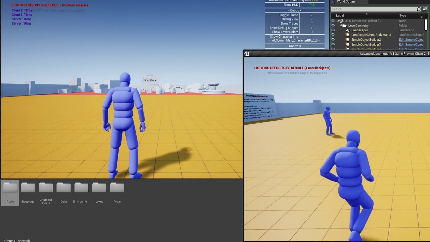Open Edit SimpleObjec link for SimpleObjectBuilder2
The image size is (430, 242).
point(411,40)
